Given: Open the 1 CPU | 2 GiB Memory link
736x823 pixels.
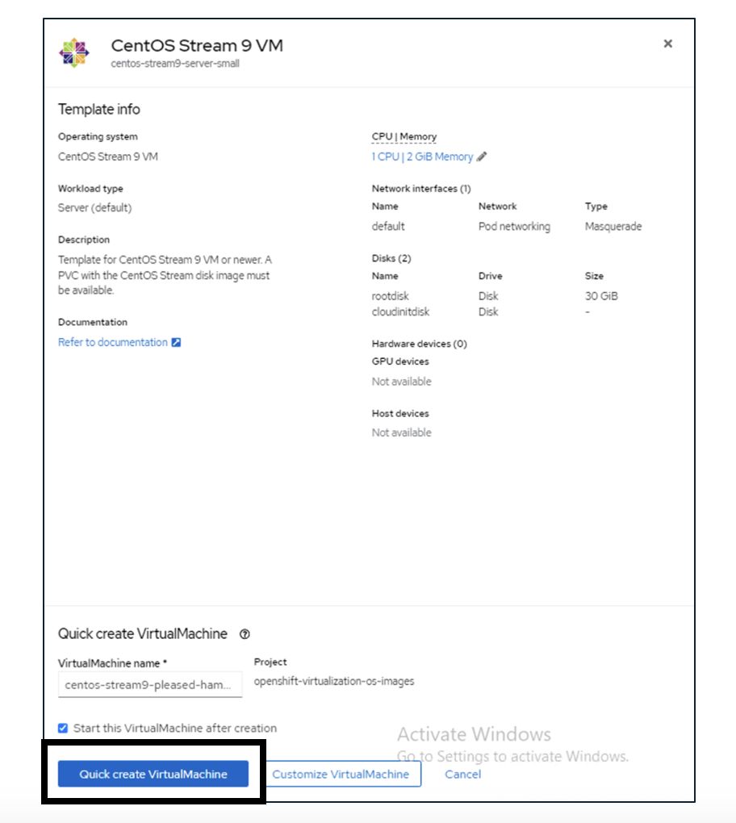Looking at the screenshot, I should click(x=422, y=157).
